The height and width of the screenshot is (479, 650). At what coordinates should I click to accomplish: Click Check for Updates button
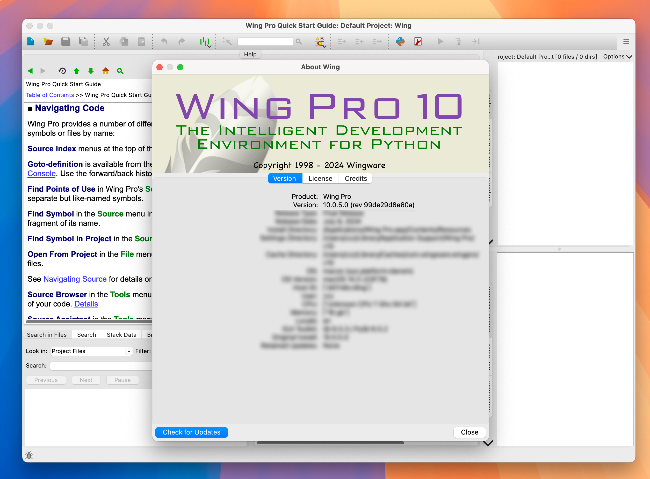click(192, 432)
